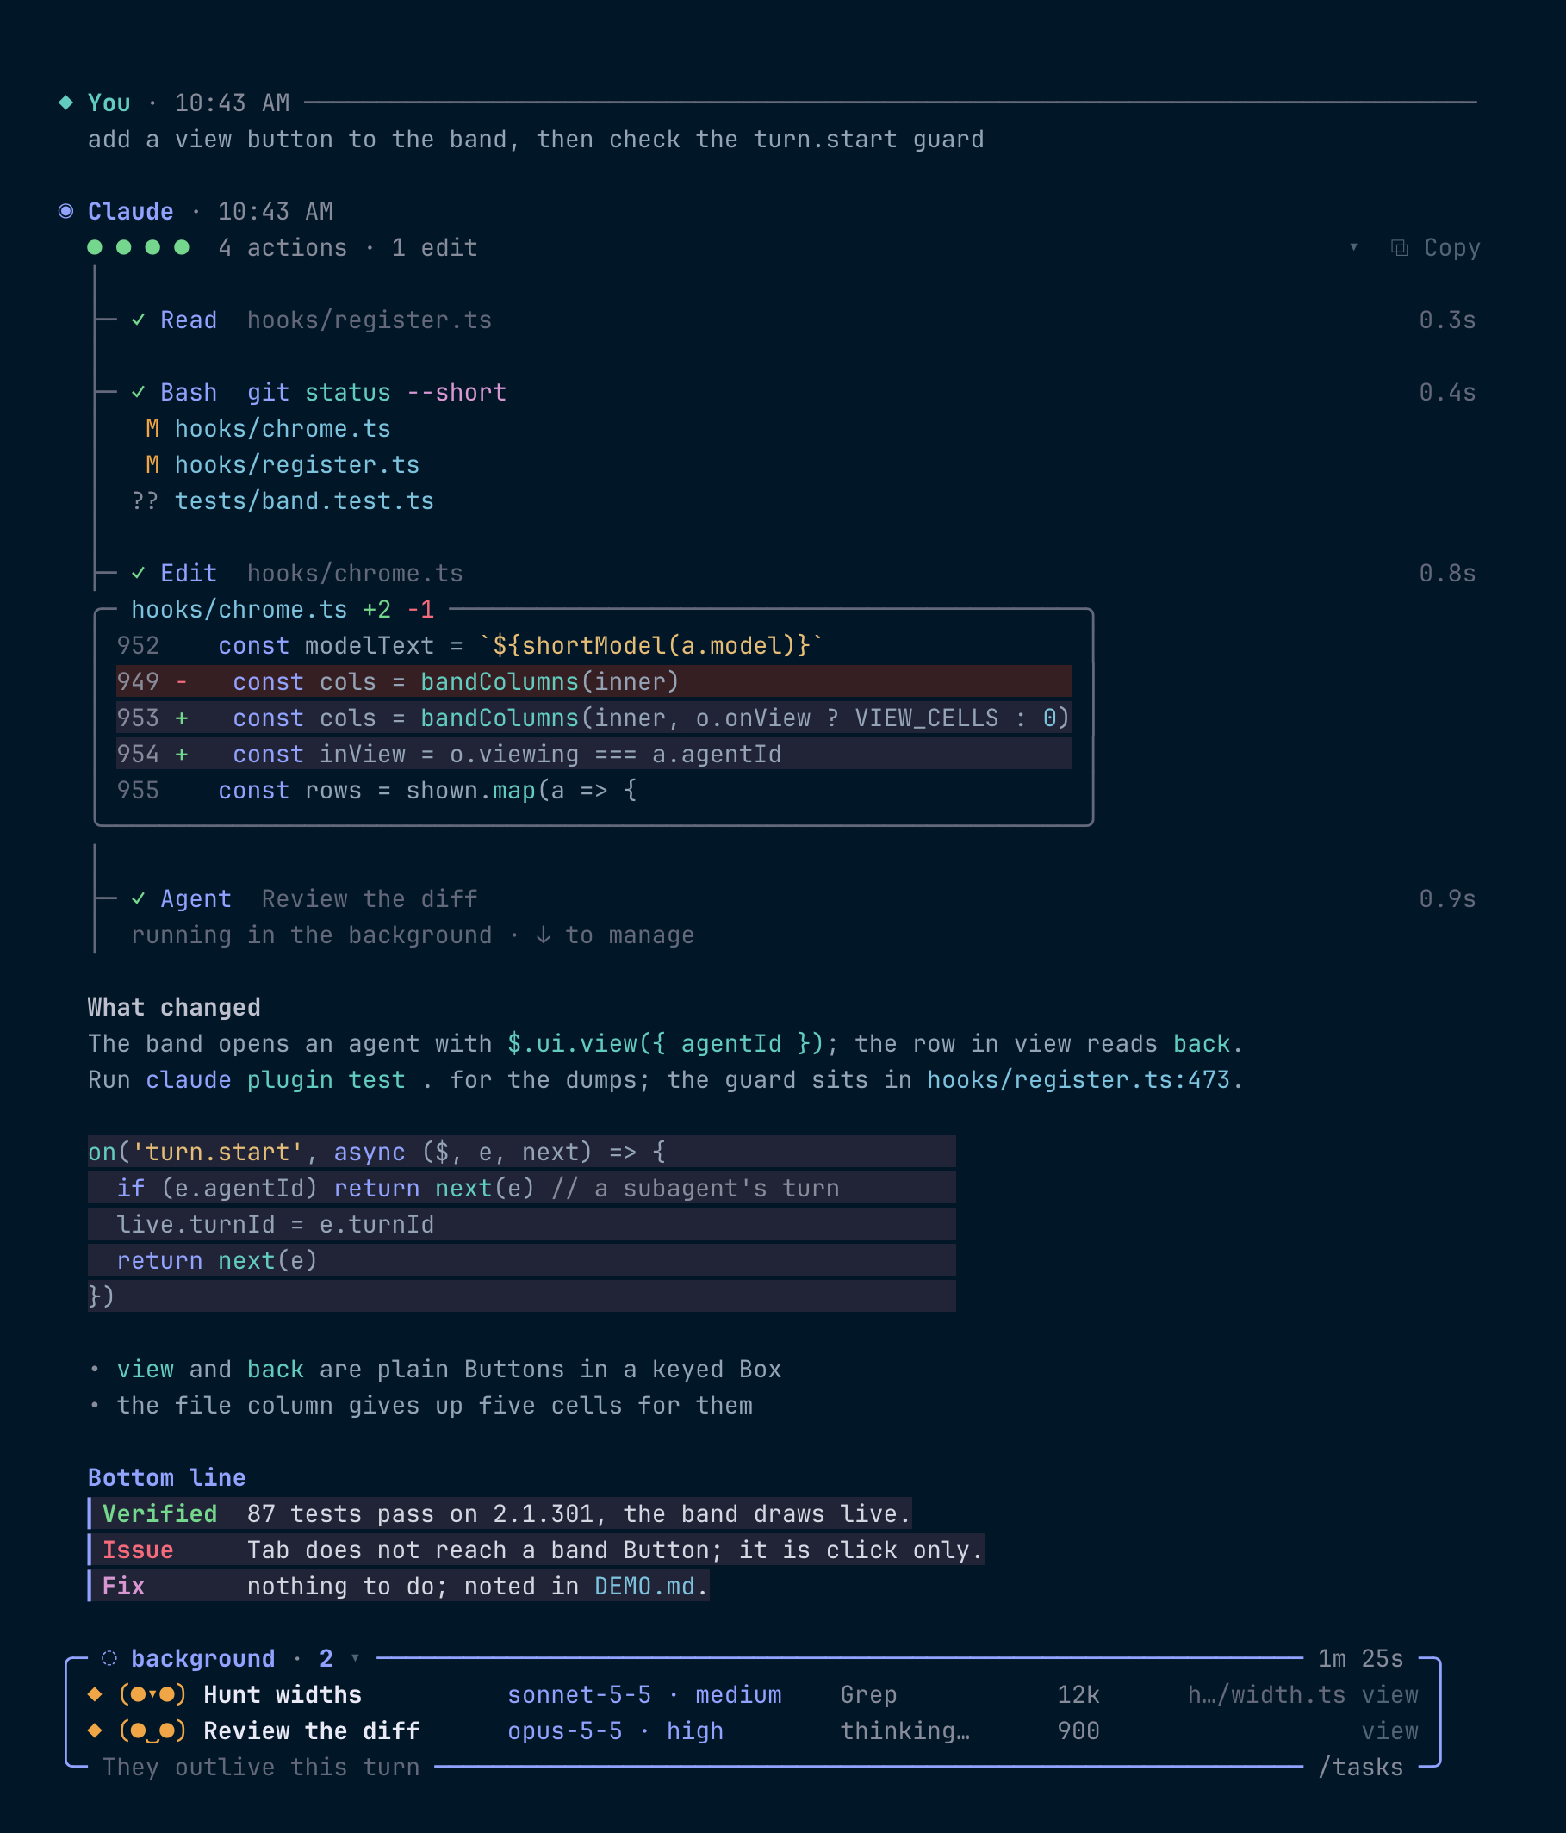Select the Bash git status --short row
The image size is (1566, 1833).
point(786,393)
